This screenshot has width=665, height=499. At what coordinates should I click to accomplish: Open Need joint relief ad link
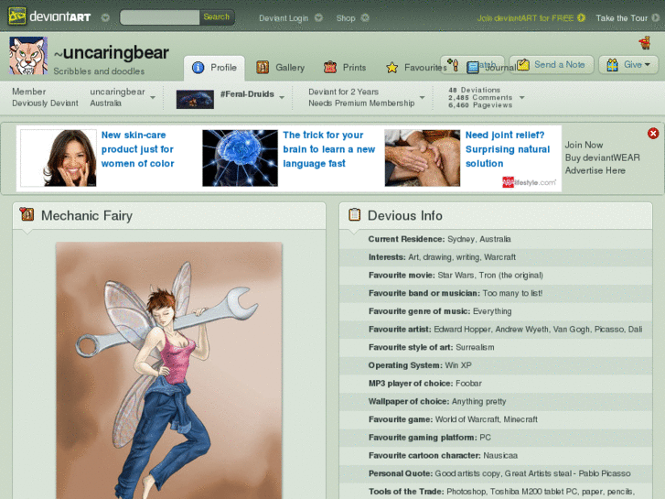pyautogui.click(x=508, y=149)
